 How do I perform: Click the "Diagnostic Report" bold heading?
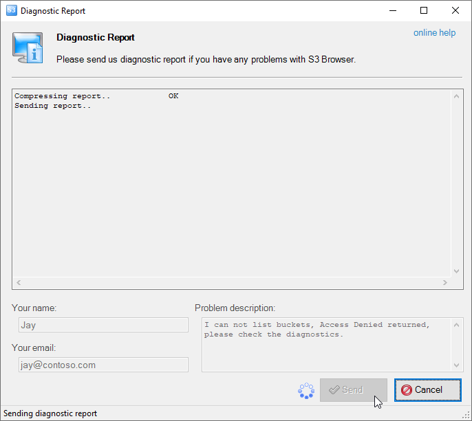coord(96,37)
